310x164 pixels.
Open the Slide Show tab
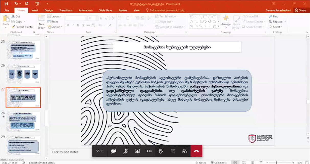106,10
